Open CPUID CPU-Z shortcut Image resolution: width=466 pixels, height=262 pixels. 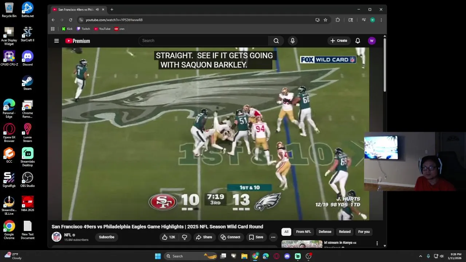coord(9,59)
